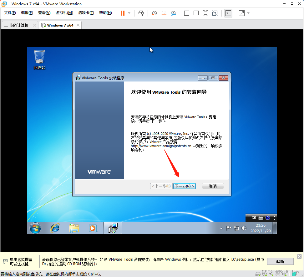Open the Windows Start menu orb
The height and width of the screenshot is (277, 304).
click(35, 228)
